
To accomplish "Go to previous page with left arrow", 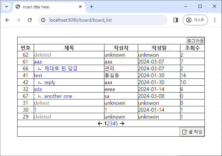I will tap(100, 123).
